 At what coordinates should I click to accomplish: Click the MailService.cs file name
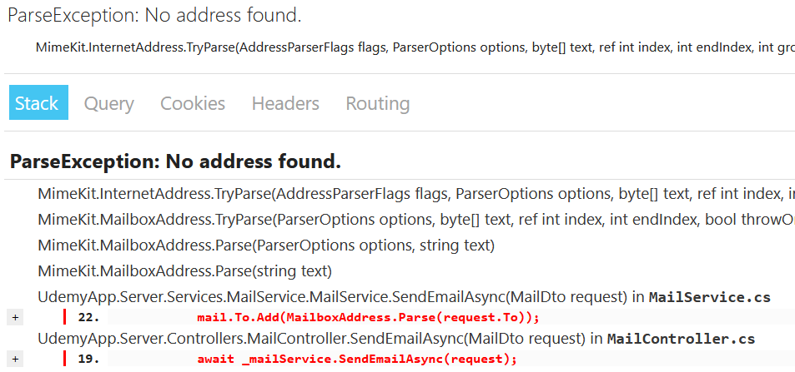point(709,297)
